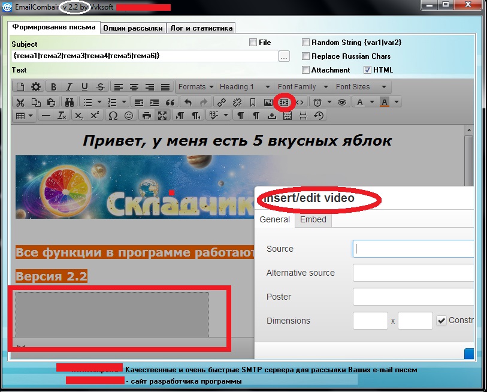Preview the letter with the eye icon

click(x=342, y=102)
